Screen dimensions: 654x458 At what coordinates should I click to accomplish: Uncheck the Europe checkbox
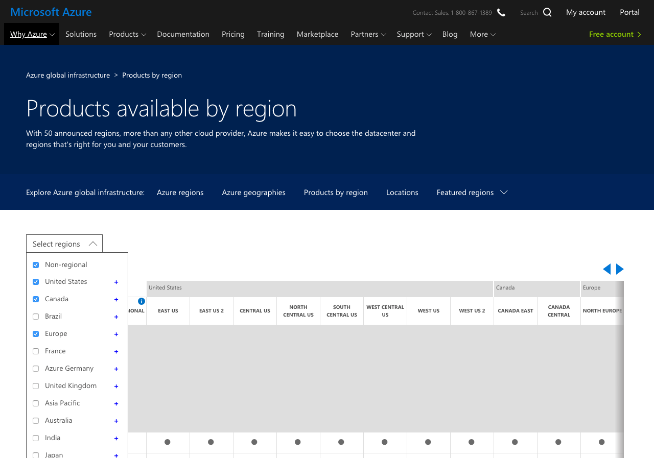[x=36, y=334]
